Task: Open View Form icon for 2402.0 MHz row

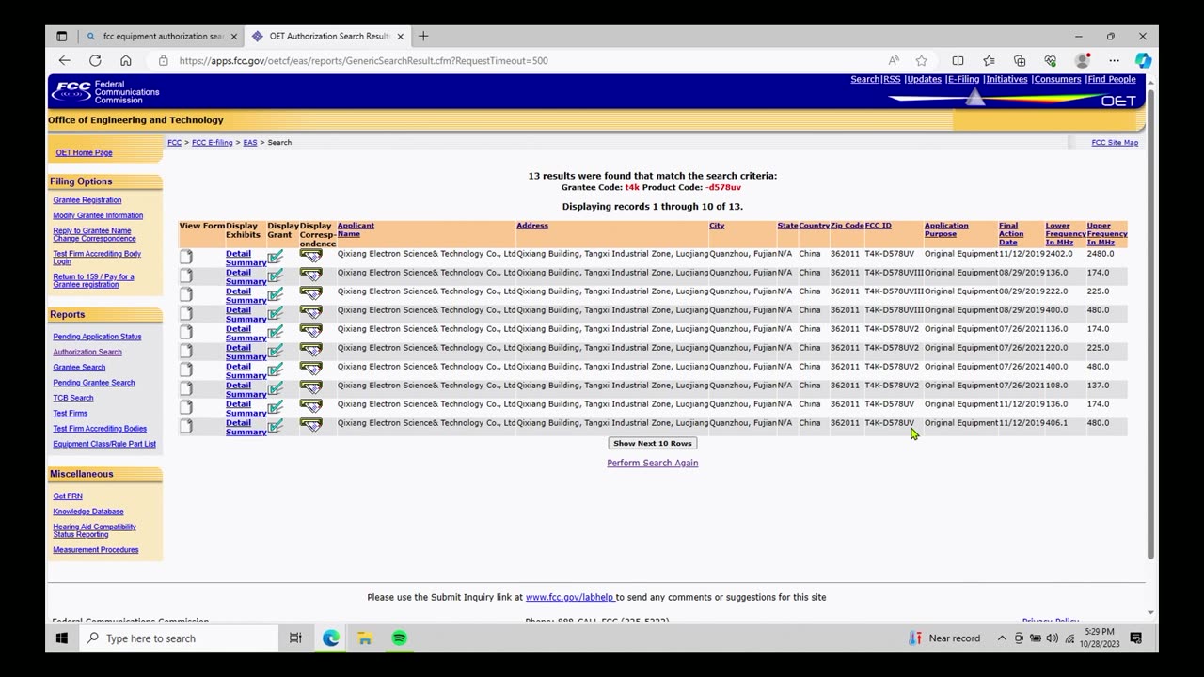Action: [186, 257]
